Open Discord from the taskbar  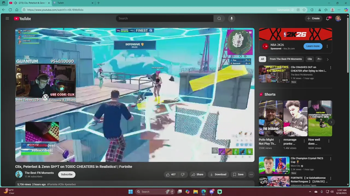tap(212, 192)
